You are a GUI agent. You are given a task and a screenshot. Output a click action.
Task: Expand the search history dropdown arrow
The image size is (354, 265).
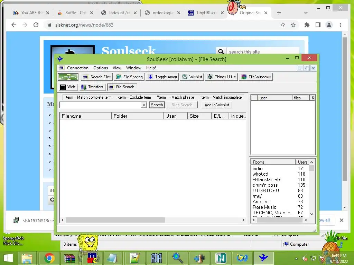click(x=144, y=105)
